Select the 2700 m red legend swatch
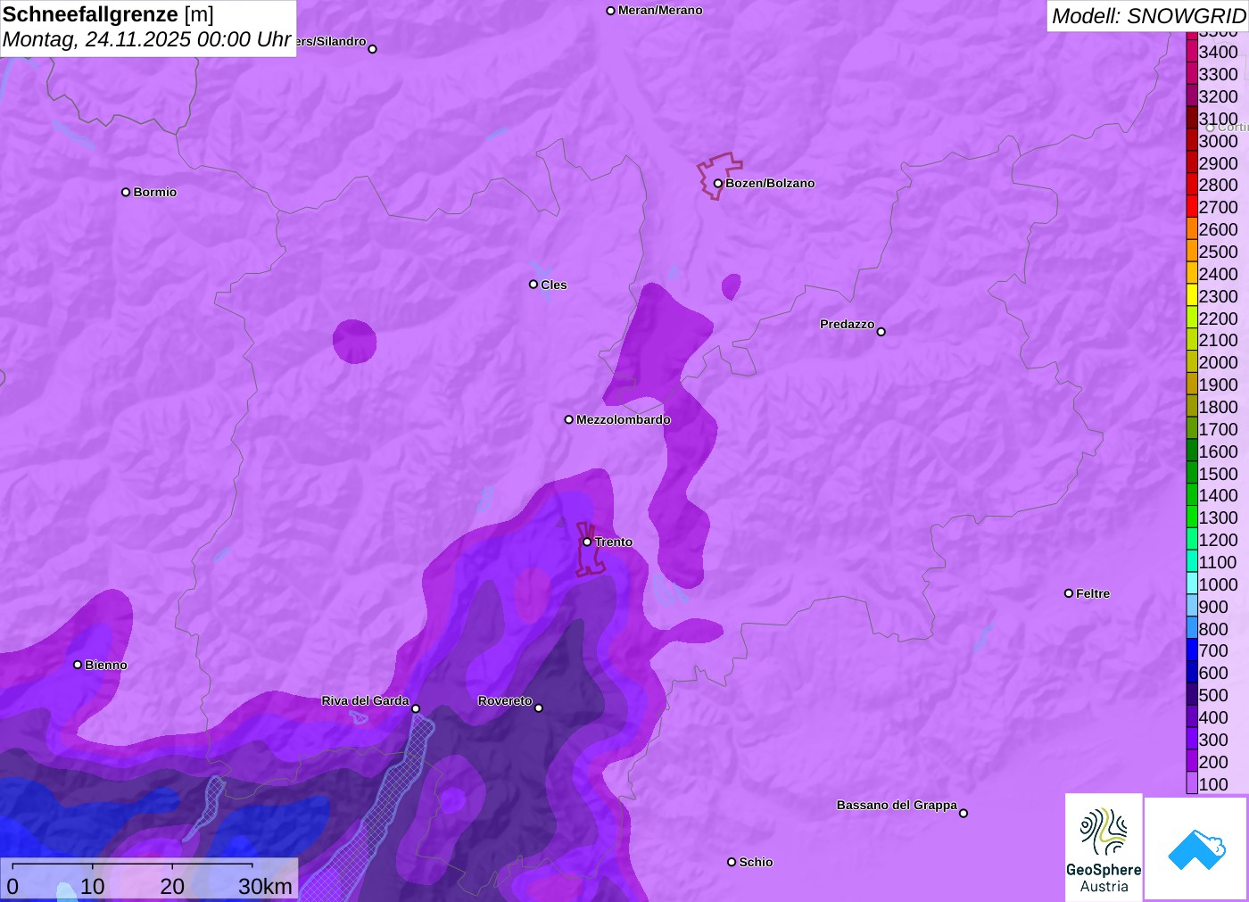Image resolution: width=1249 pixels, height=902 pixels. click(x=1192, y=207)
